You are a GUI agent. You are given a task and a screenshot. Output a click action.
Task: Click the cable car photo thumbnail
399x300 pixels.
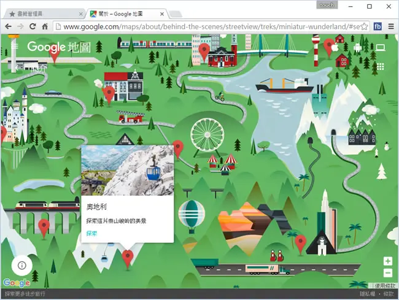[x=128, y=171]
